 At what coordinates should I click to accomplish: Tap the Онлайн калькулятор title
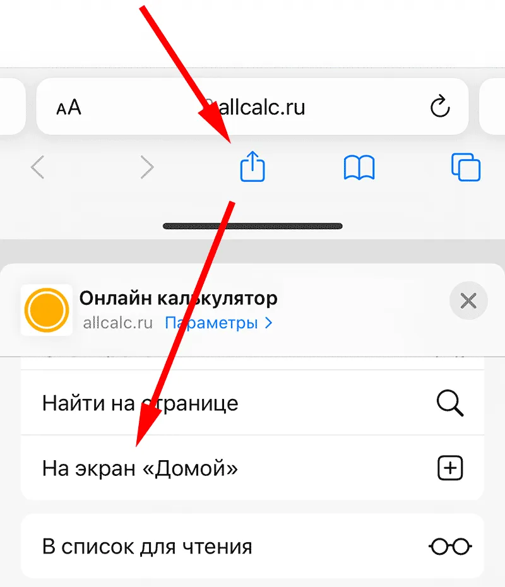pos(178,299)
